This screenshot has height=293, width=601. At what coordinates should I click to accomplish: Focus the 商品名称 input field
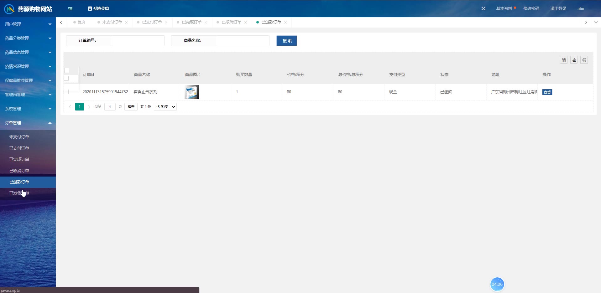(243, 41)
